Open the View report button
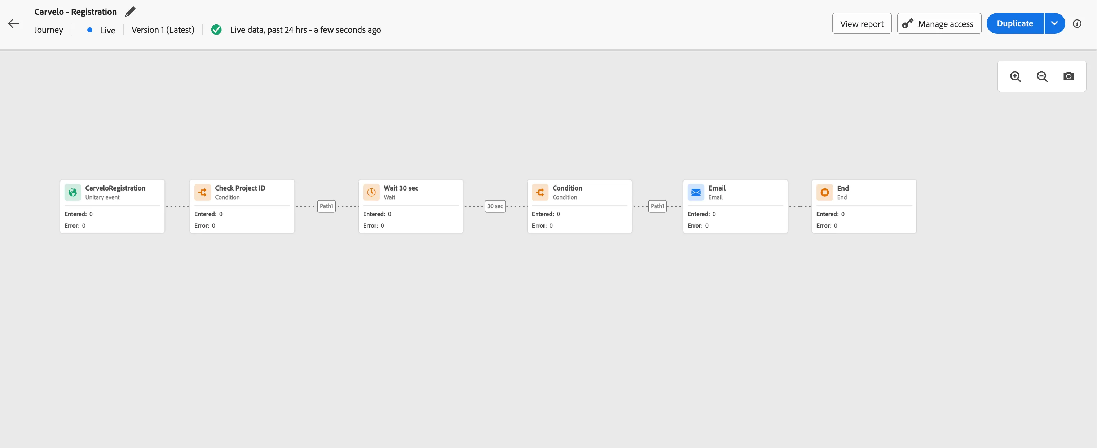The width and height of the screenshot is (1097, 448). point(862,24)
